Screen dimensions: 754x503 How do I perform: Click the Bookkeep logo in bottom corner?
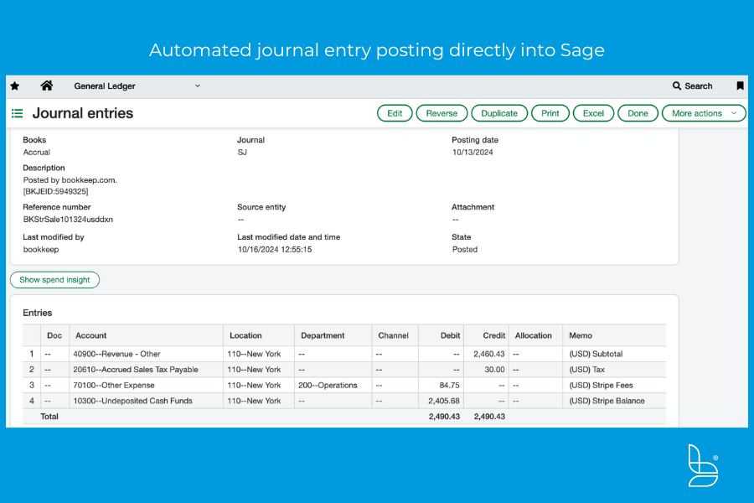pos(702,465)
